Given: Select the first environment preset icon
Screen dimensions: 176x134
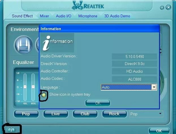Looking at the screenshot, I should [23, 45].
